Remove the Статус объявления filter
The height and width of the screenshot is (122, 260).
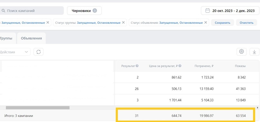[206, 22]
